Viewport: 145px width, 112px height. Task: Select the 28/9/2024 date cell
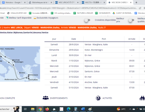[74, 45]
